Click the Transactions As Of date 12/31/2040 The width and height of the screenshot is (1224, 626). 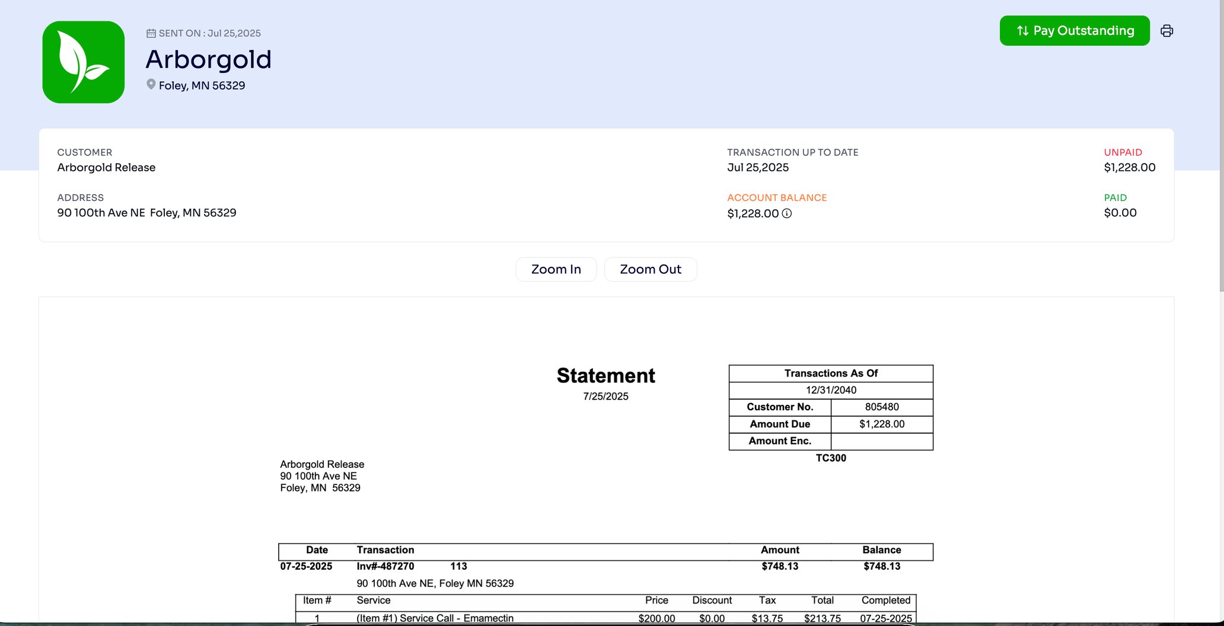831,390
